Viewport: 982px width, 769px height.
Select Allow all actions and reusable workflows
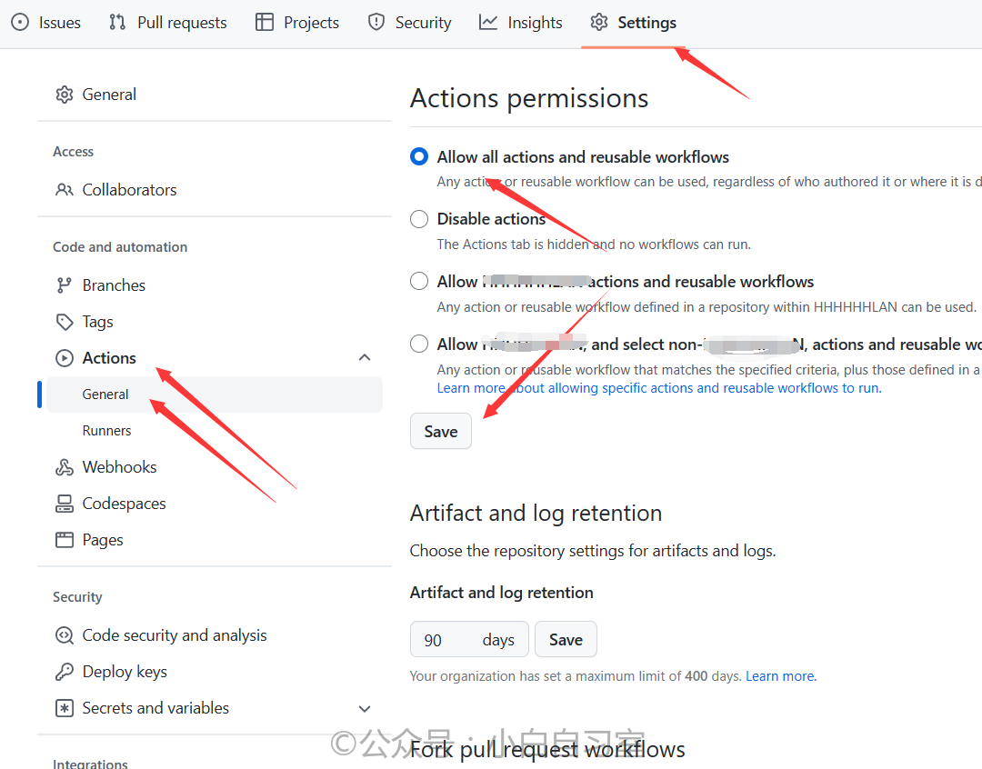point(419,156)
